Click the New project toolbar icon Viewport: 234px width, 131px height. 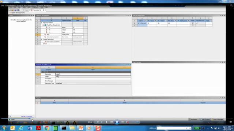(10, 10)
